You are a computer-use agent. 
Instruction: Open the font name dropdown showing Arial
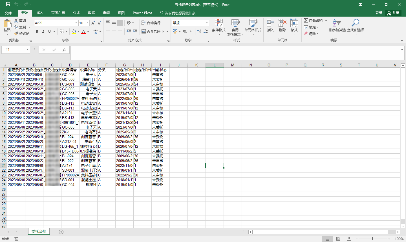coord(76,23)
